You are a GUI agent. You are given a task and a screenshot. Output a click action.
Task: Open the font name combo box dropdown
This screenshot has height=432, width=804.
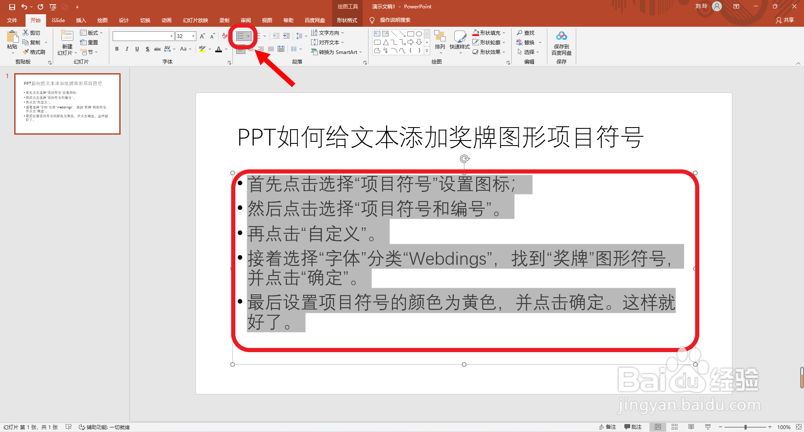pos(171,36)
